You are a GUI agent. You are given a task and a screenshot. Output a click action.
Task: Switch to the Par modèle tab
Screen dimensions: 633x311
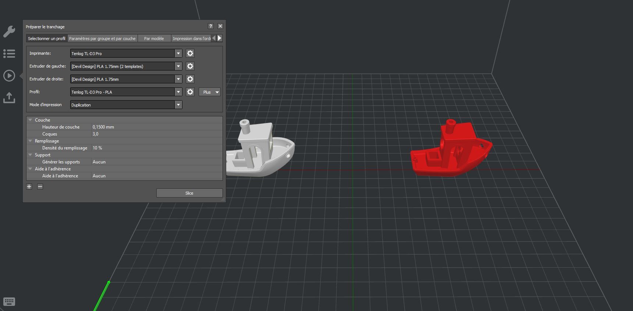pyautogui.click(x=154, y=38)
